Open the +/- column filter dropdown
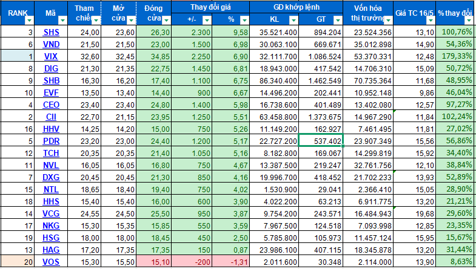The image size is (476, 269). coord(207,21)
